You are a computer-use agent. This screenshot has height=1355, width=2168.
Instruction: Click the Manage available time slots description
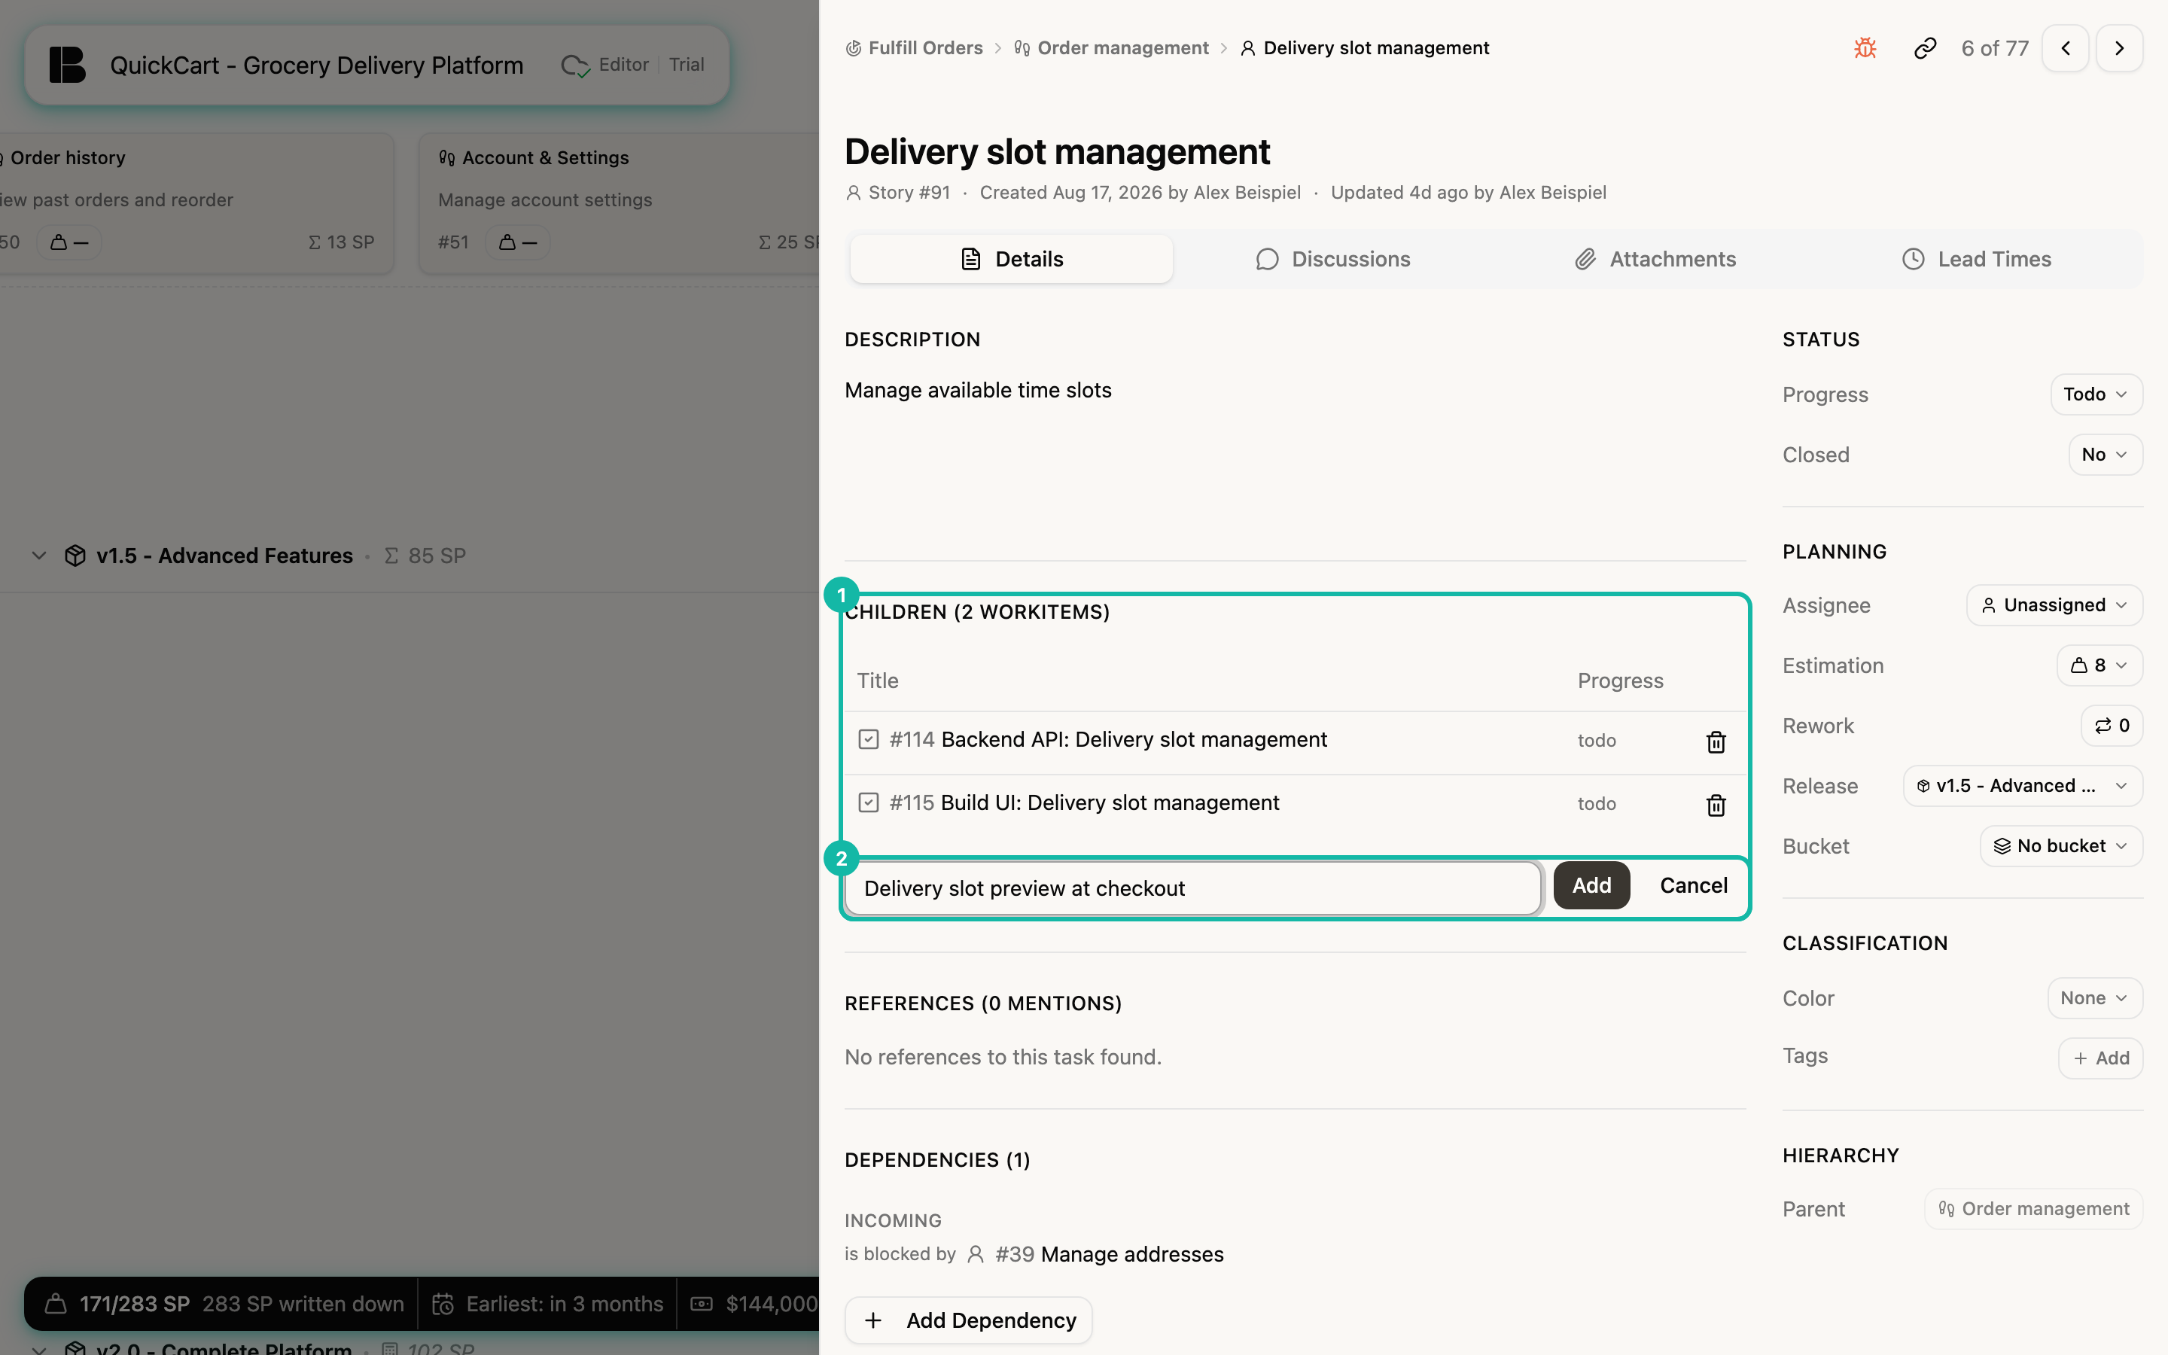977,390
